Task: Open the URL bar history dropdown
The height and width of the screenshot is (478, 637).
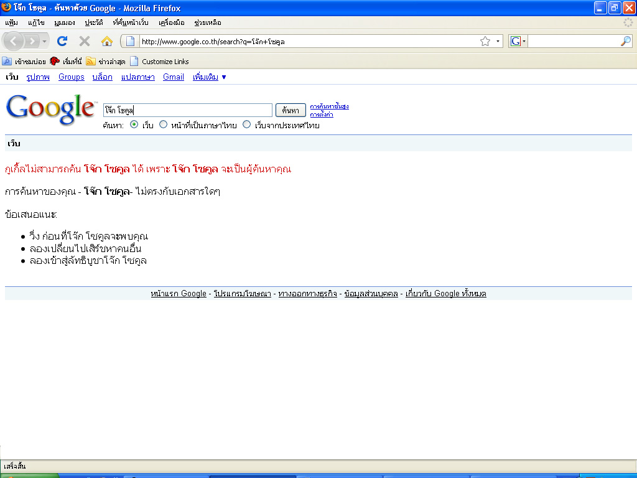Action: [x=498, y=41]
